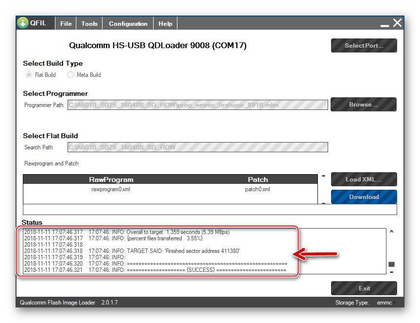The width and height of the screenshot is (420, 323).
Task: Open the Help menu
Action: (165, 23)
